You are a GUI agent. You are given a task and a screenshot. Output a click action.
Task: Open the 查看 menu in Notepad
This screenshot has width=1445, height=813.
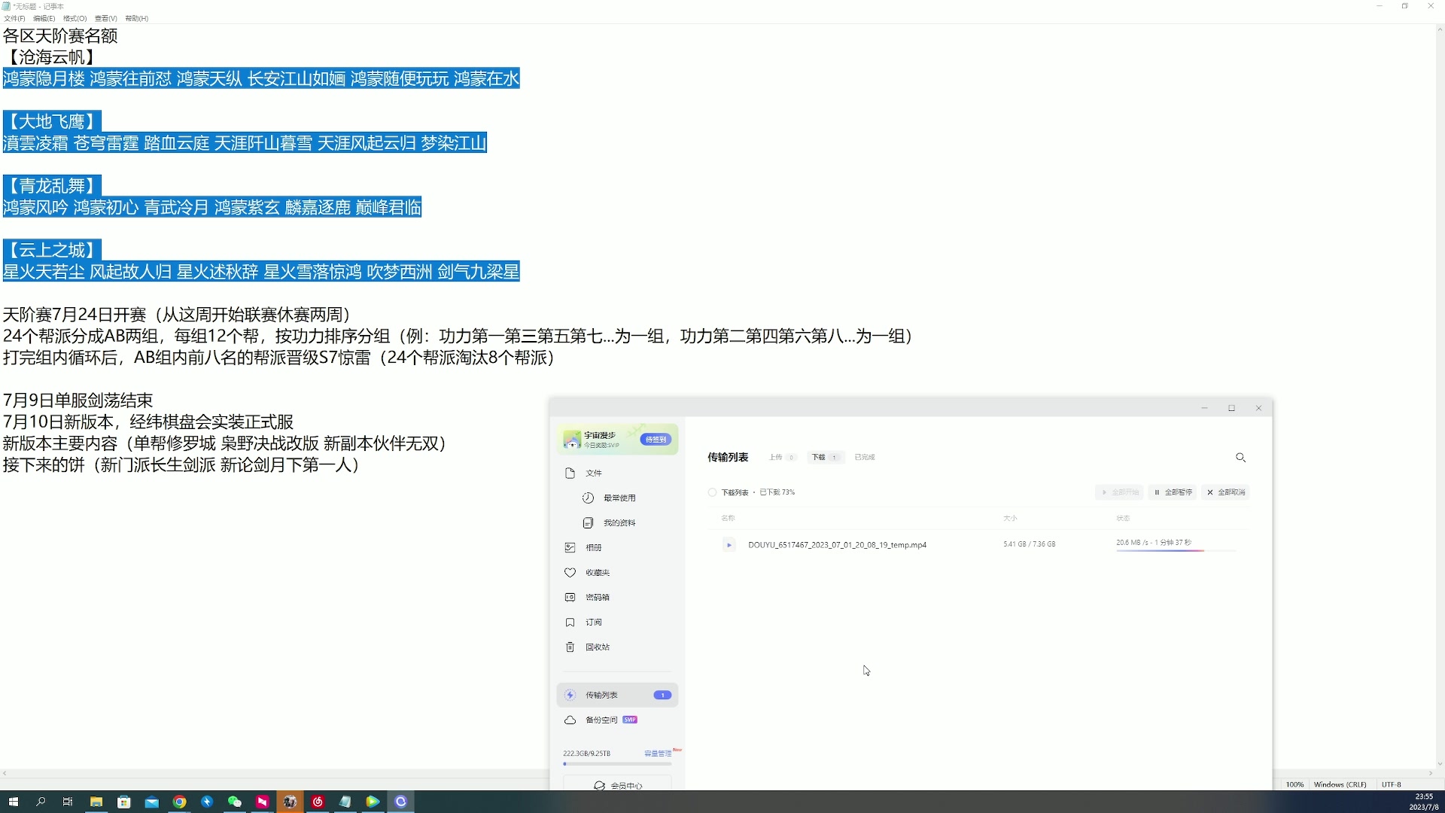pyautogui.click(x=105, y=18)
